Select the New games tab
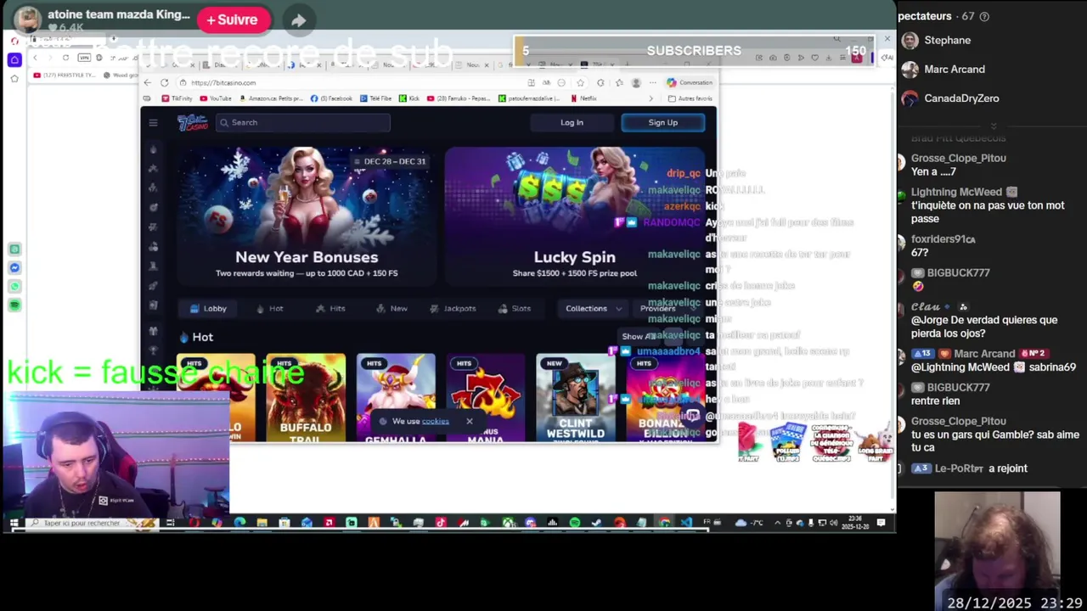The image size is (1087, 611). [392, 308]
